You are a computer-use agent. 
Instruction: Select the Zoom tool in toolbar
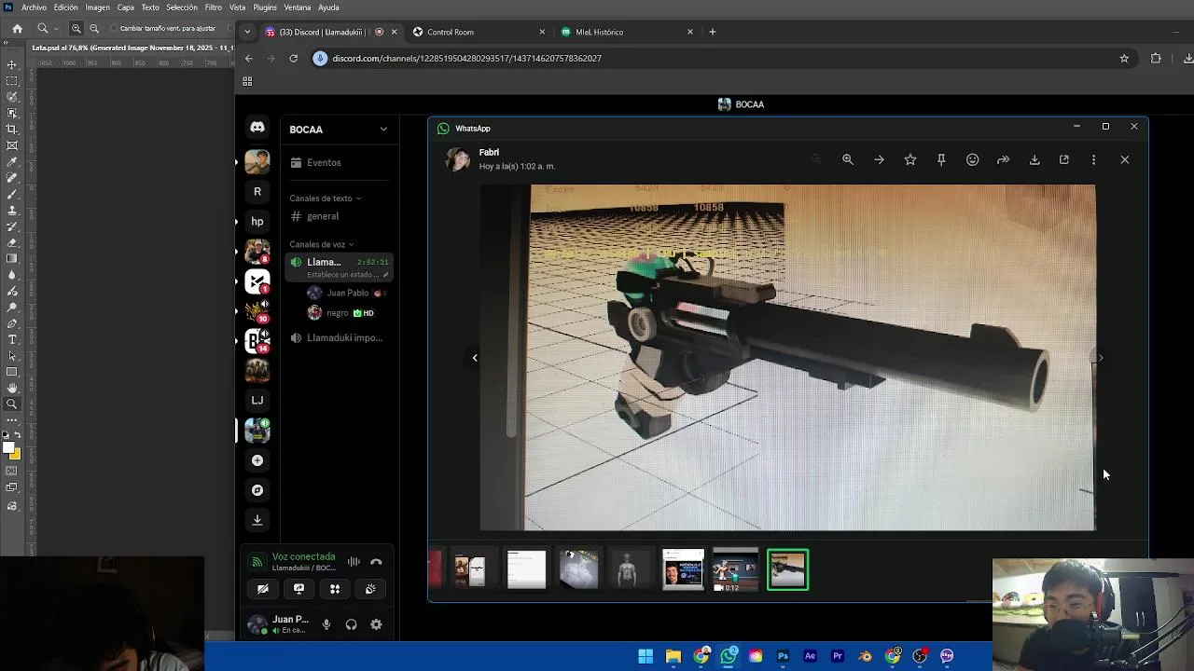pyautogui.click(x=12, y=404)
